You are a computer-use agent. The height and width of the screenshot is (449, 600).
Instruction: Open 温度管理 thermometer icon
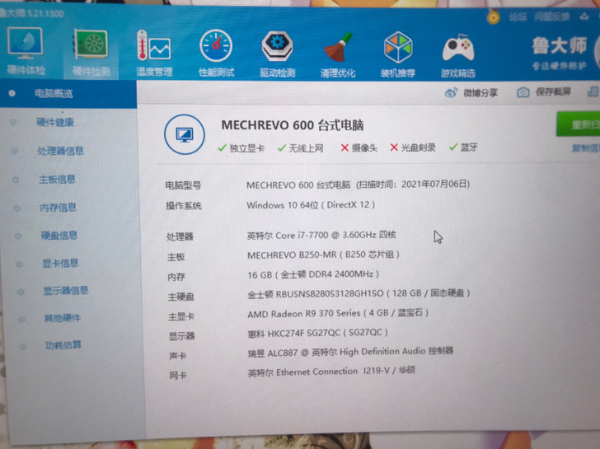154,45
